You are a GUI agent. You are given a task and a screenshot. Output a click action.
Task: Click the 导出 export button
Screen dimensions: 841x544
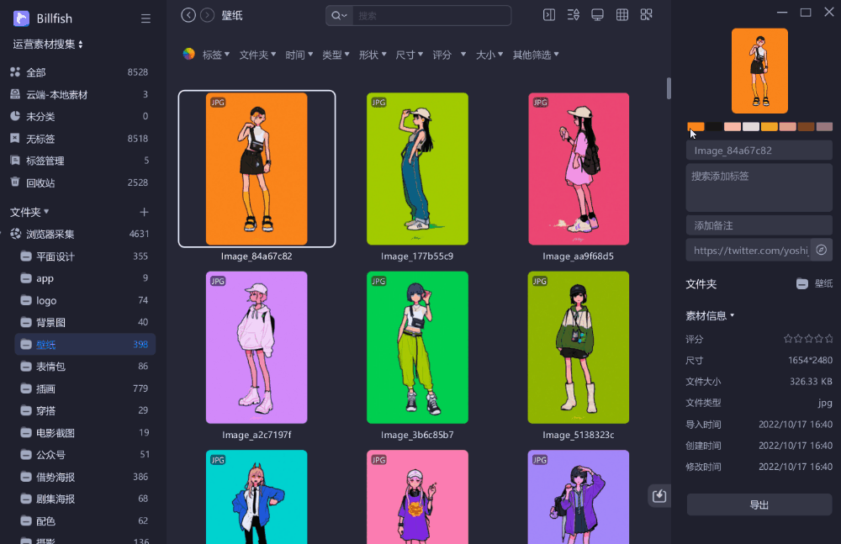pyautogui.click(x=759, y=504)
